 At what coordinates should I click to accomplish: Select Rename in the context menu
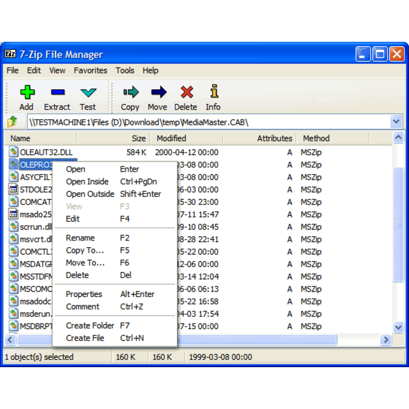coord(80,237)
